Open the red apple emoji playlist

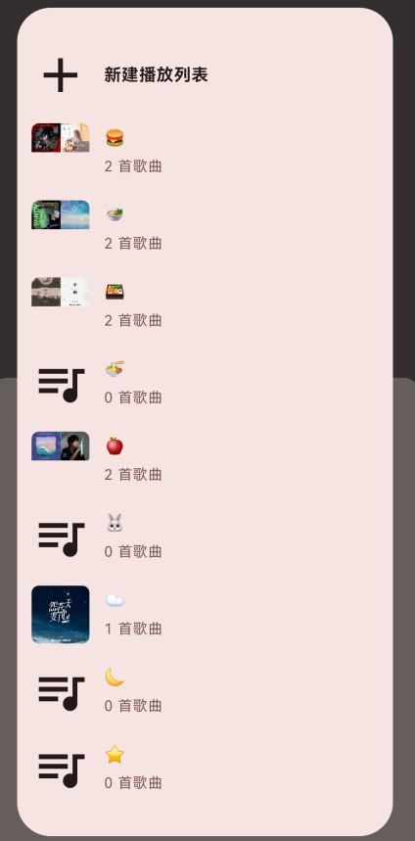click(x=205, y=461)
